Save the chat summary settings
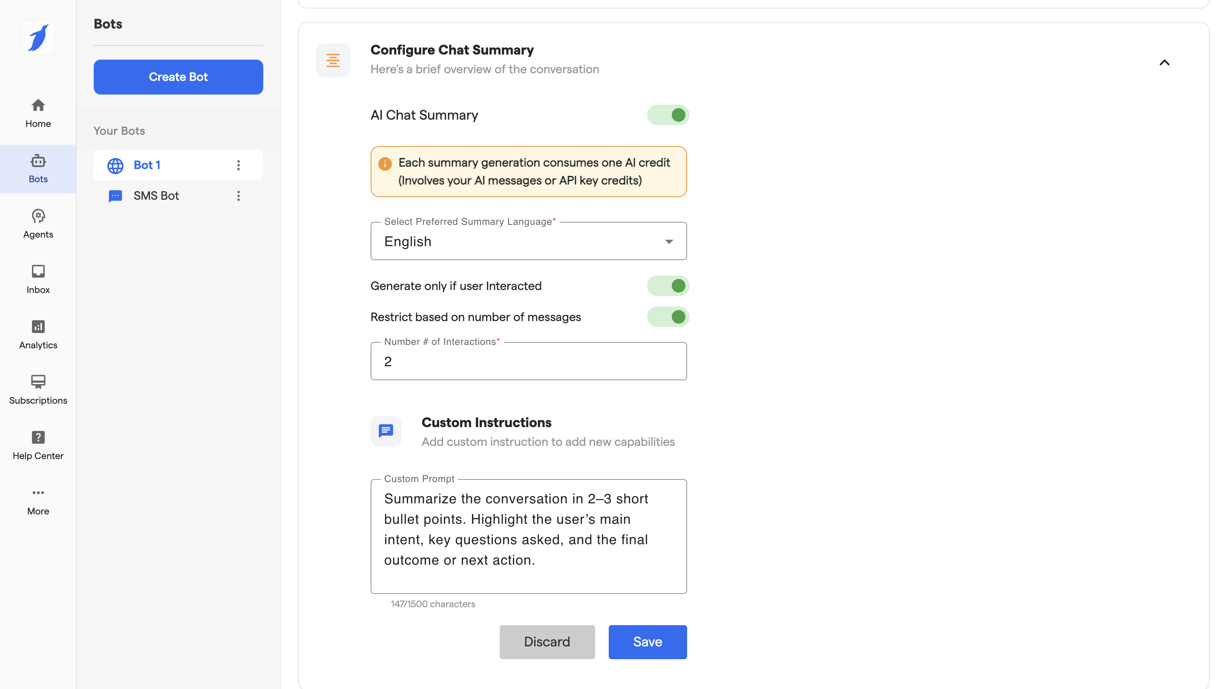Image resolution: width=1226 pixels, height=689 pixels. click(x=647, y=642)
